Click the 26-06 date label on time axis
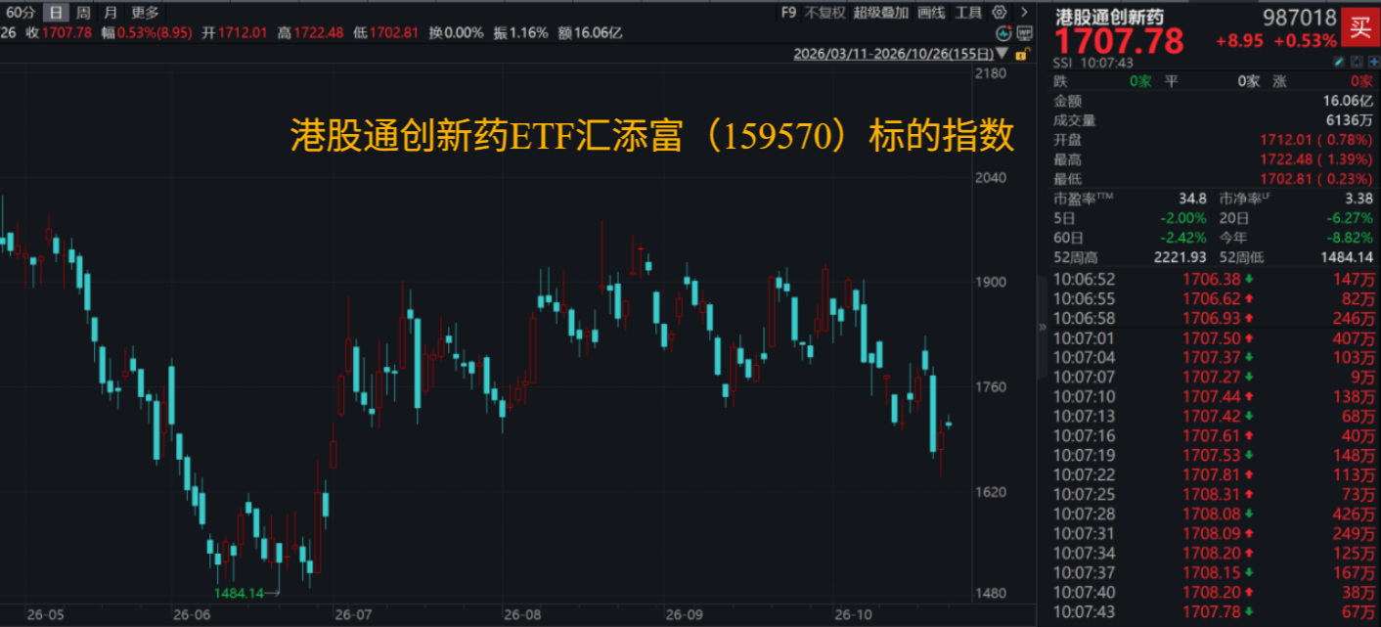The image size is (1381, 627). click(x=192, y=615)
